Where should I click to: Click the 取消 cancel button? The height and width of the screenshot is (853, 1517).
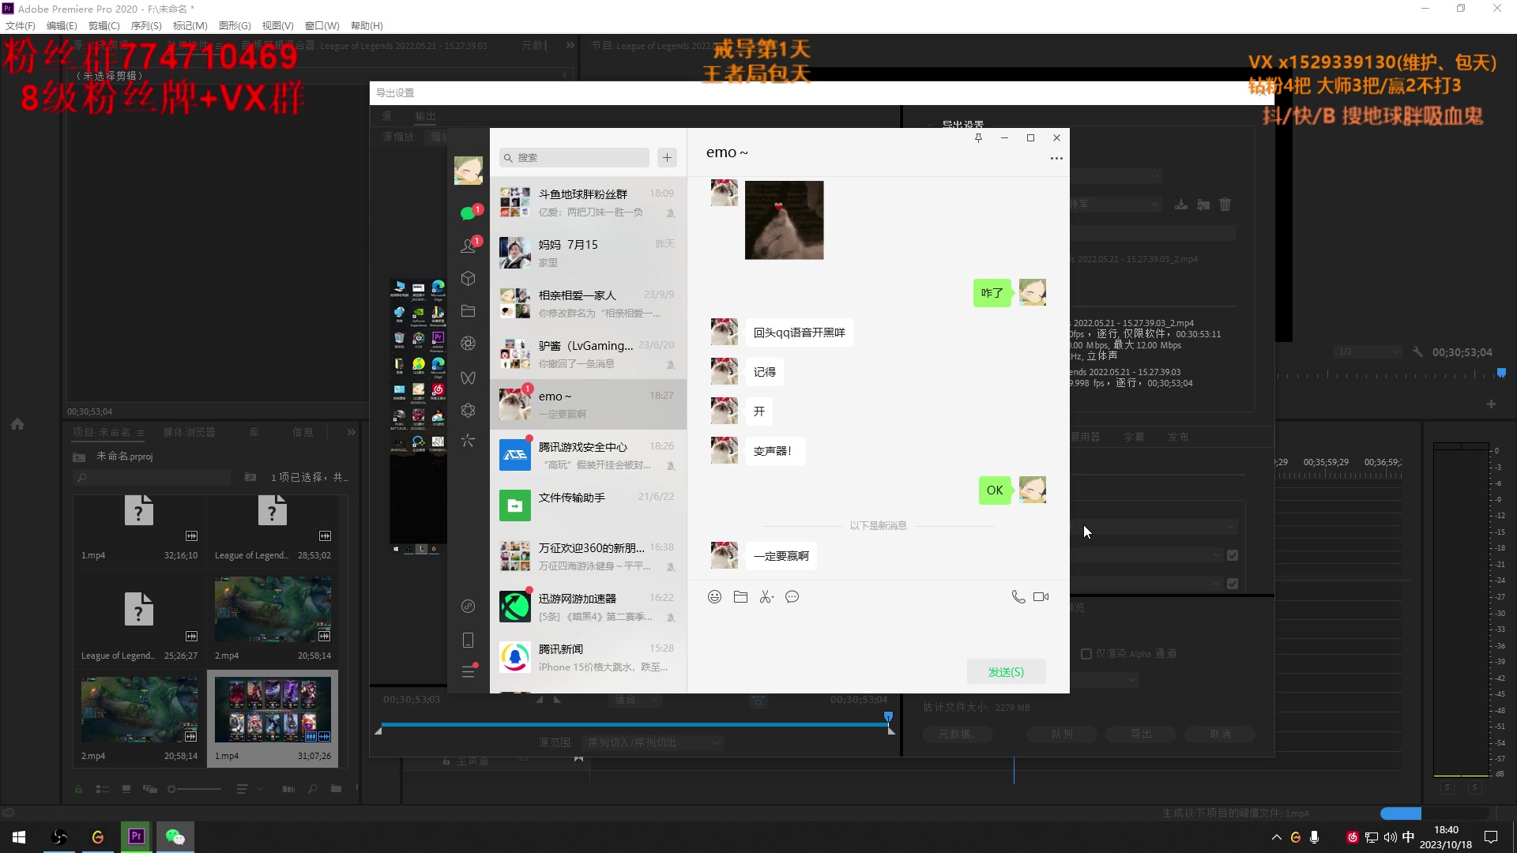click(1219, 734)
